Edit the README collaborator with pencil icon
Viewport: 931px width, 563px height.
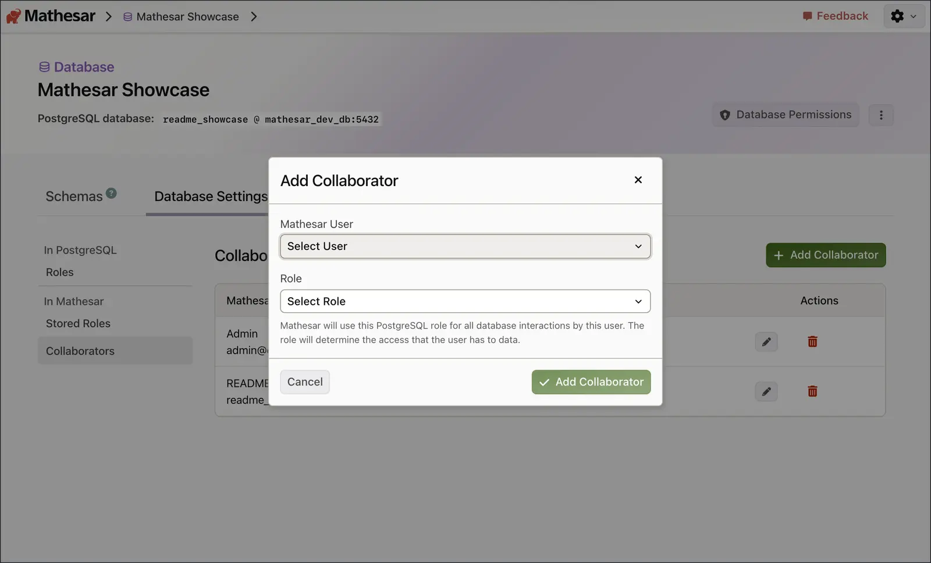tap(766, 391)
